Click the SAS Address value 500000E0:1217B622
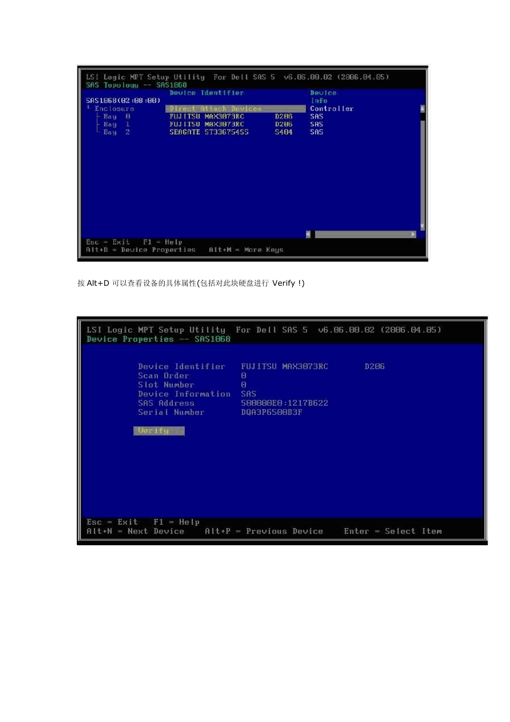The image size is (510, 722). point(285,403)
